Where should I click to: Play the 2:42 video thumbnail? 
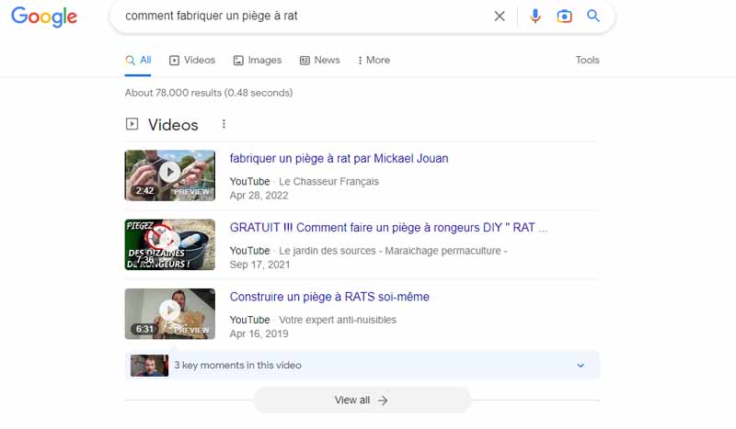(170, 175)
